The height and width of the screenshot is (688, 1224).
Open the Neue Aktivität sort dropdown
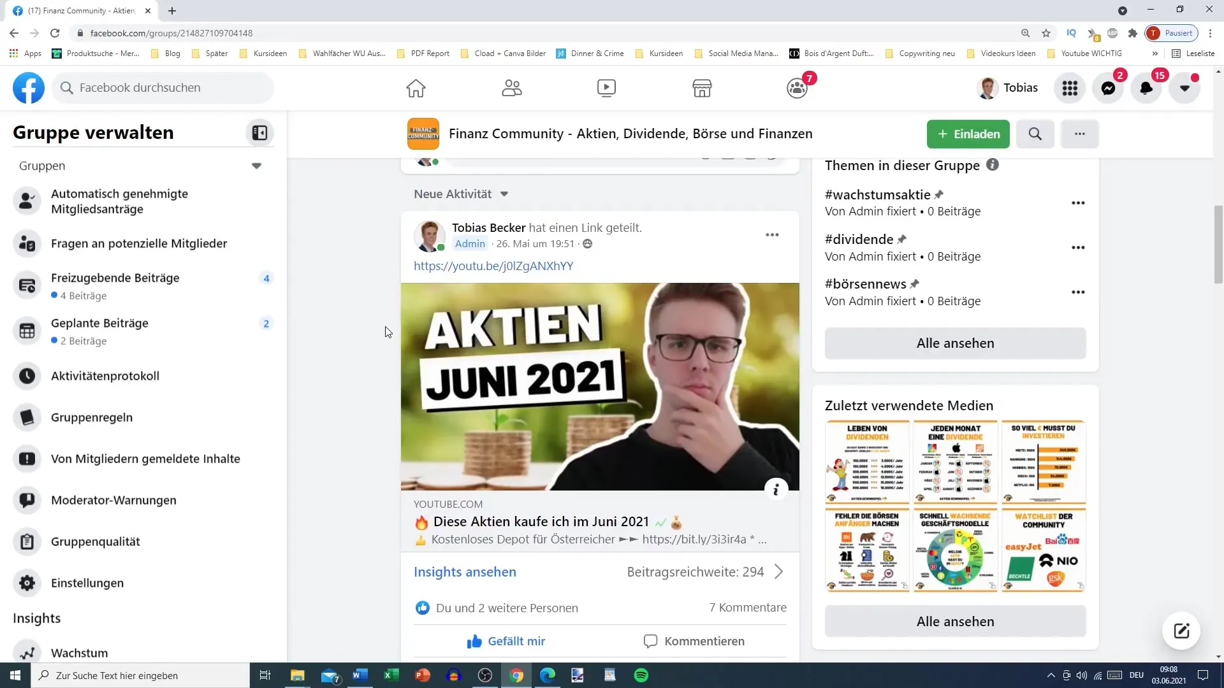point(460,194)
